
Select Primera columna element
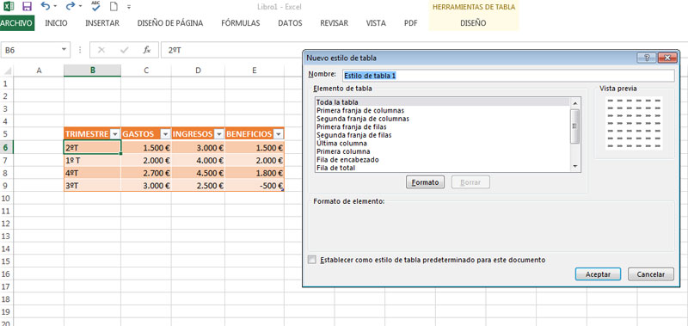pos(443,151)
